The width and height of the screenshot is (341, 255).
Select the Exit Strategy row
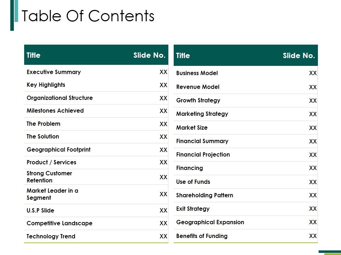coord(193,209)
